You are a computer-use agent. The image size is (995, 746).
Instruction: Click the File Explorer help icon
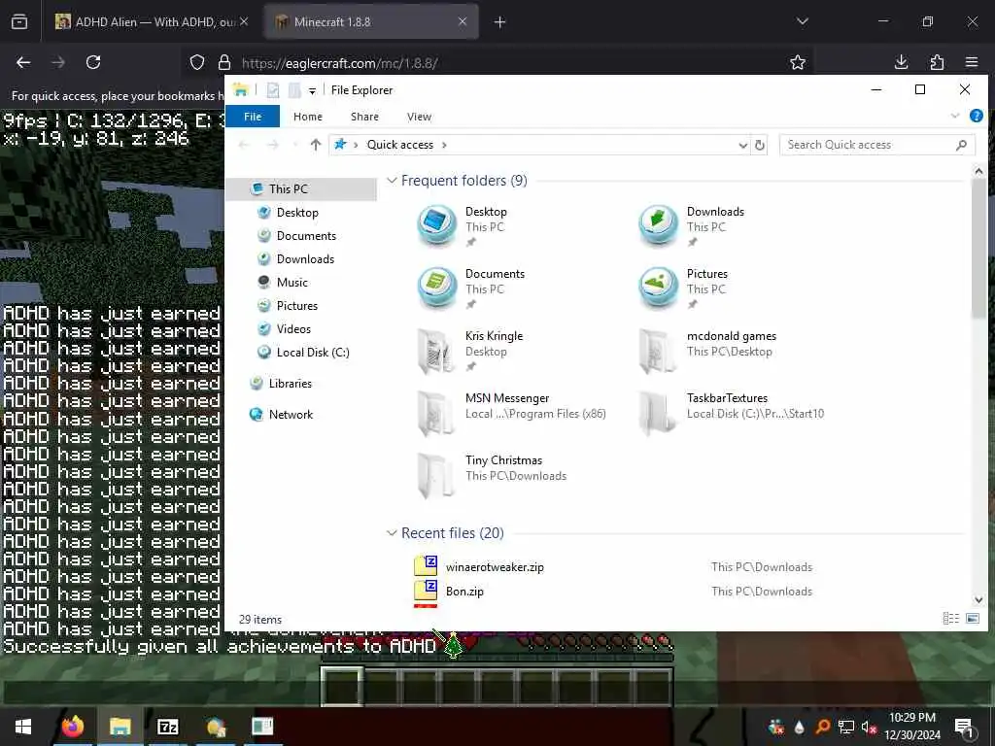click(976, 117)
